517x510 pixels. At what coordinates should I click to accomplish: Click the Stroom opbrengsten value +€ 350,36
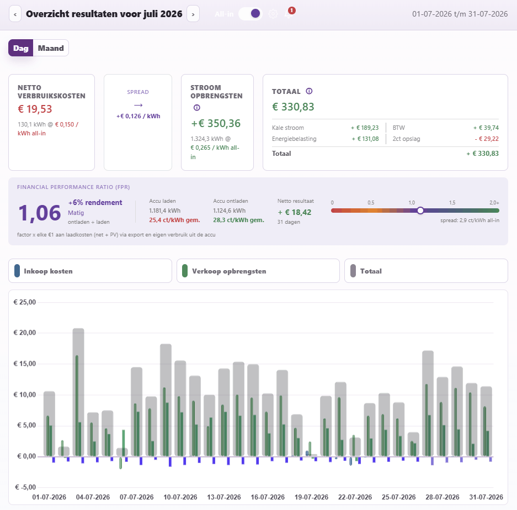coord(216,123)
